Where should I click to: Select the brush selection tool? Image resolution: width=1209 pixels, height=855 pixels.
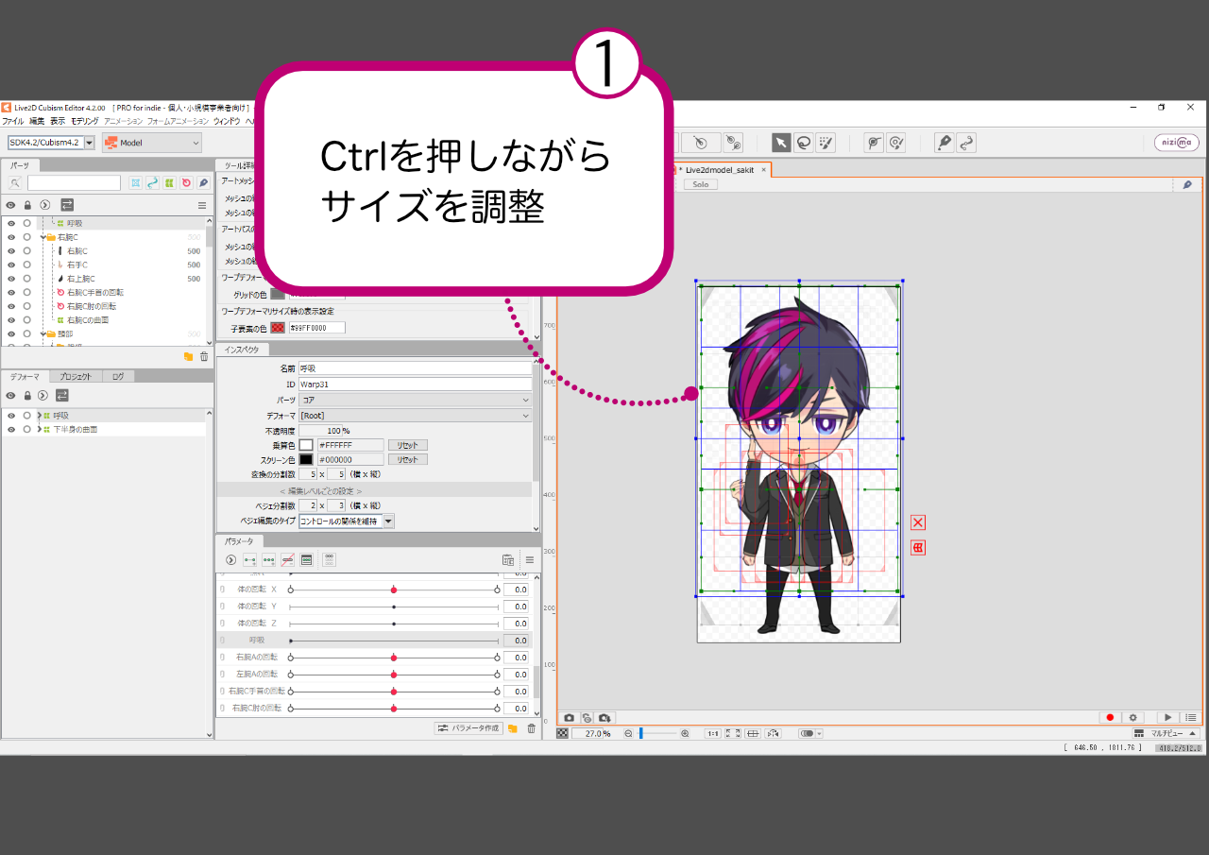826,143
